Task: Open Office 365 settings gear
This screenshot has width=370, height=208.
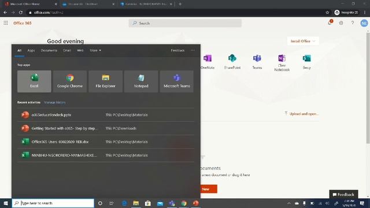Action: [x=341, y=23]
